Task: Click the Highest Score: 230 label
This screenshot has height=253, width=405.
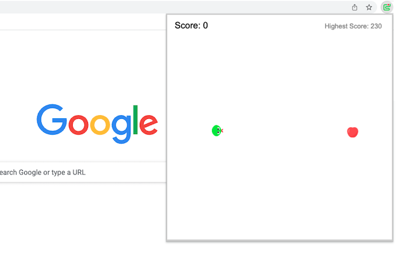Action: [353, 26]
